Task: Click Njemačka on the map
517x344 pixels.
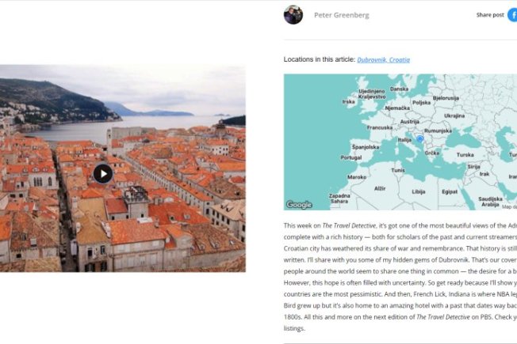Action: 396,108
